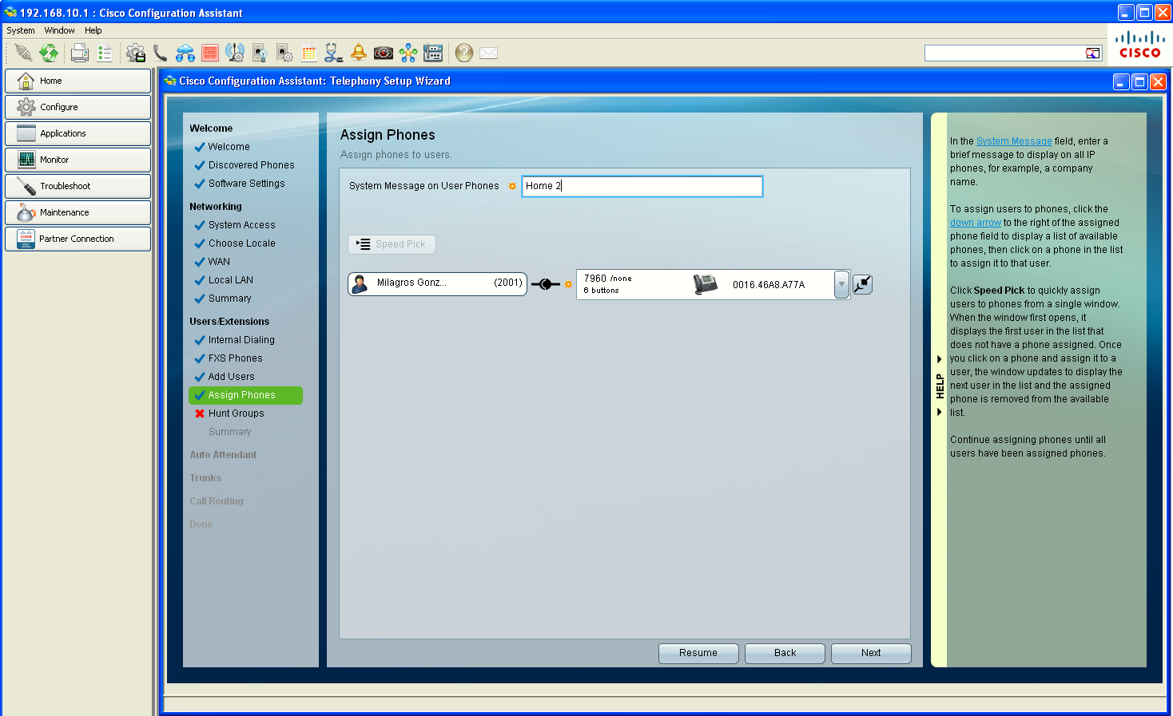1173x716 pixels.
Task: Open the assigned phone dropdown arrow
Action: [841, 284]
